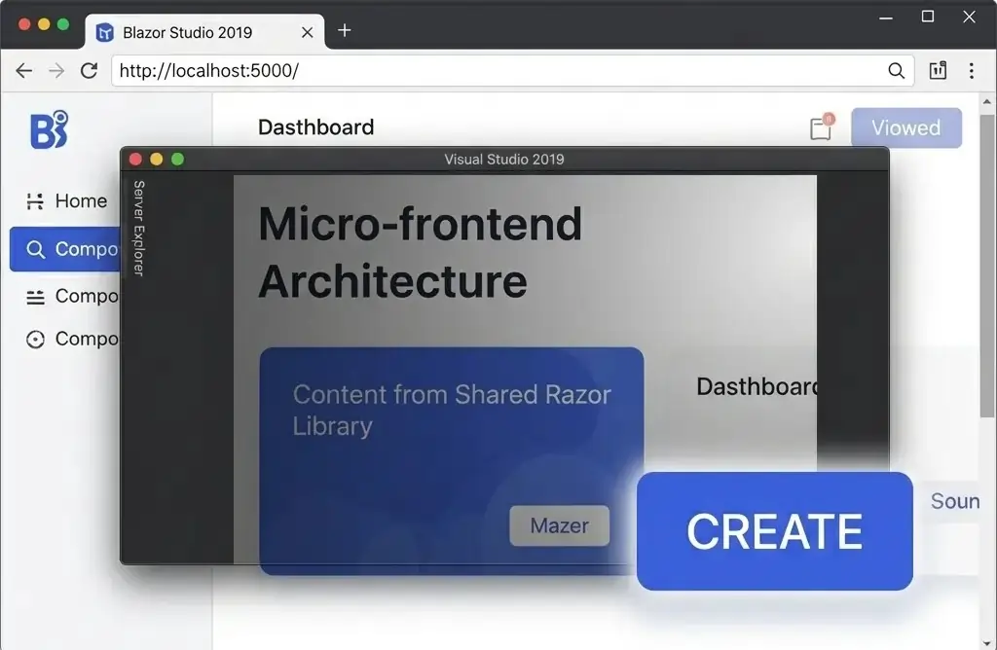This screenshot has width=997, height=650.
Task: Click the Soun label at right edge
Action: click(954, 501)
